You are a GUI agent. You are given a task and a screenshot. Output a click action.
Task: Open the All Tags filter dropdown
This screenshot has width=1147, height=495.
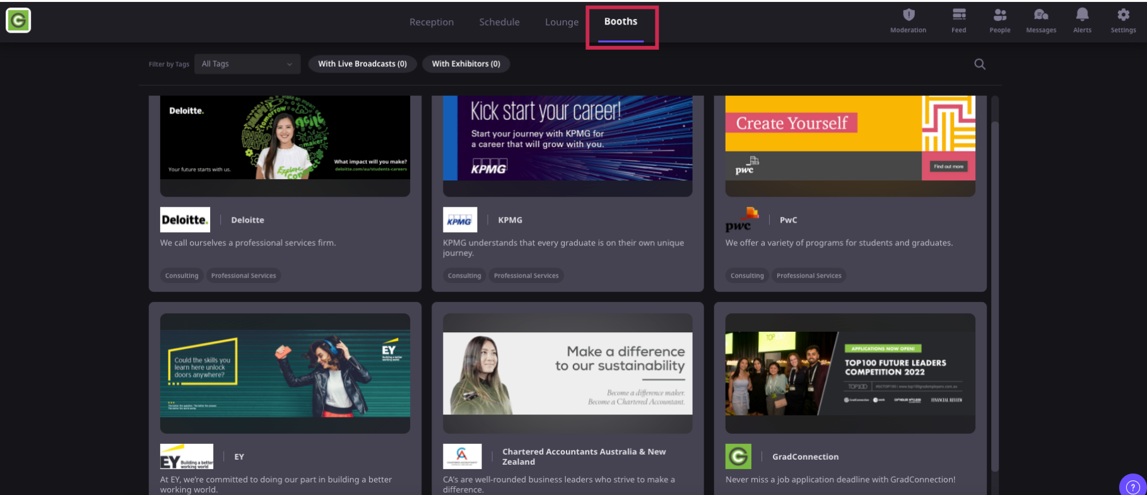[247, 64]
